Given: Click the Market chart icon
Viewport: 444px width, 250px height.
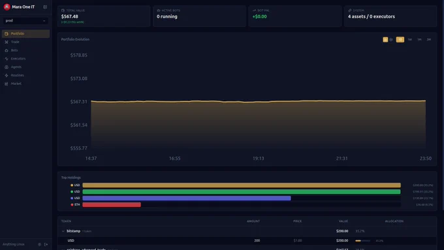Looking at the screenshot, I should 7,84.
